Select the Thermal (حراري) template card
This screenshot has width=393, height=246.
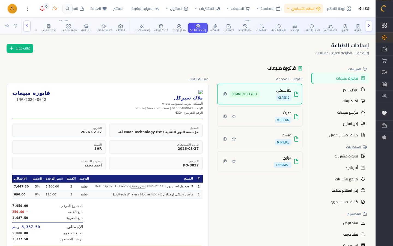coord(260,161)
